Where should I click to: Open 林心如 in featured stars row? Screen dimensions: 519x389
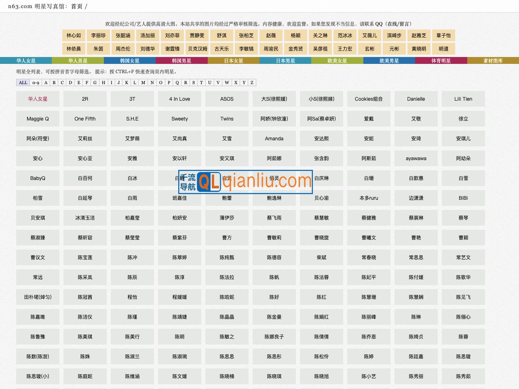(x=74, y=36)
